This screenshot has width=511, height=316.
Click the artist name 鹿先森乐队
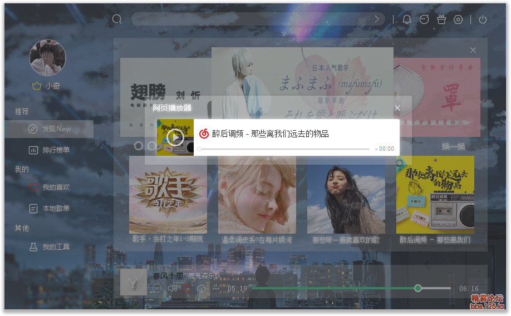click(204, 276)
